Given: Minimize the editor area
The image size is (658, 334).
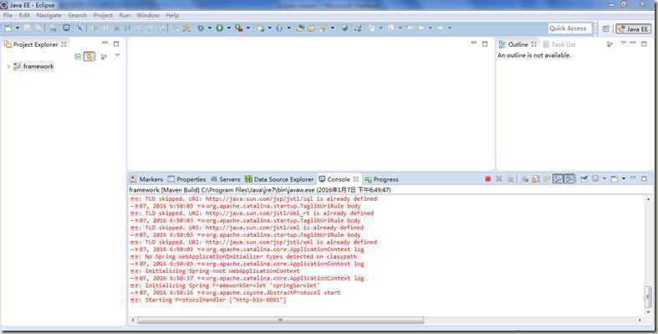Looking at the screenshot, I should 474,43.
